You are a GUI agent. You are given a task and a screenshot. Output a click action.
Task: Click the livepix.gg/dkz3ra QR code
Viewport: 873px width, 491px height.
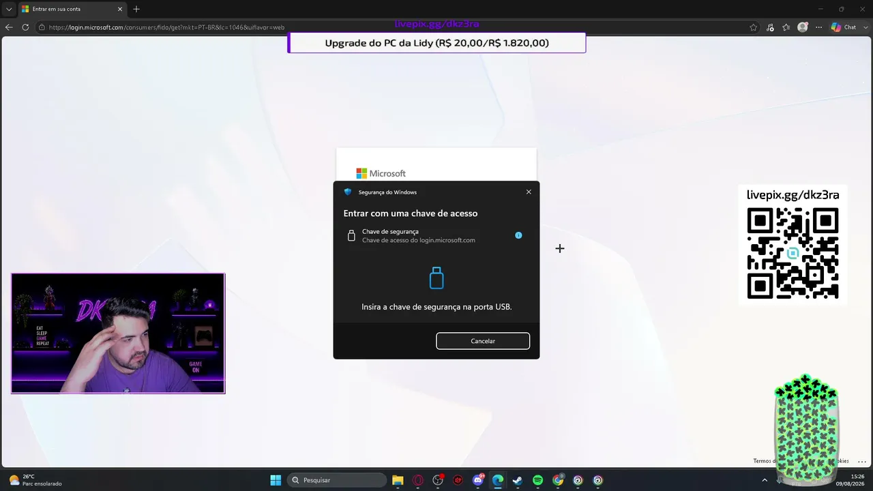793,253
